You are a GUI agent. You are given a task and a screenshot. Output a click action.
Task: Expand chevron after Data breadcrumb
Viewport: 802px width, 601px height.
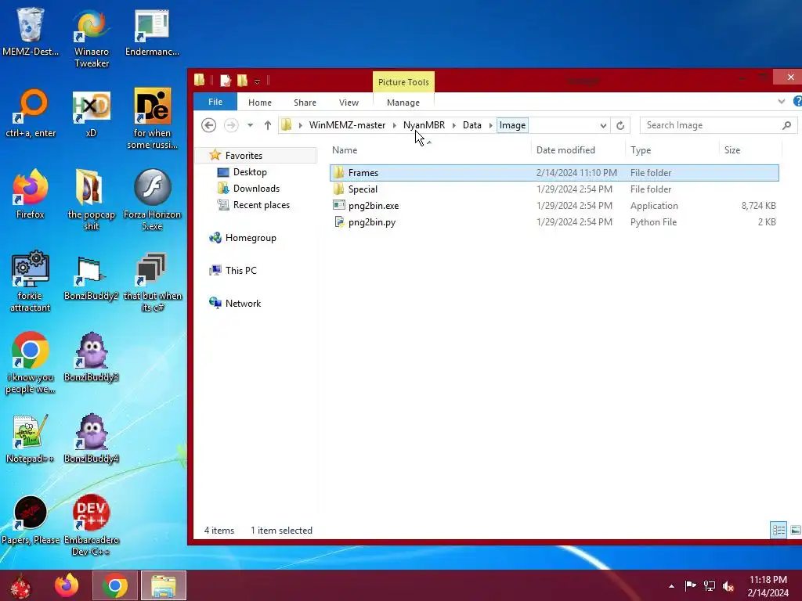click(x=490, y=125)
